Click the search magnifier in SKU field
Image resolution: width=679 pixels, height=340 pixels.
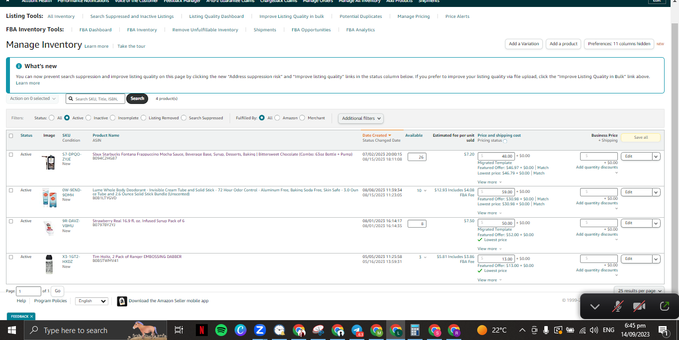(x=71, y=99)
